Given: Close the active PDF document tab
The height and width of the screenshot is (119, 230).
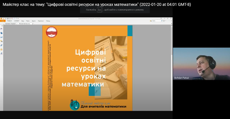Looking at the screenshot, I should [x=33, y=24].
